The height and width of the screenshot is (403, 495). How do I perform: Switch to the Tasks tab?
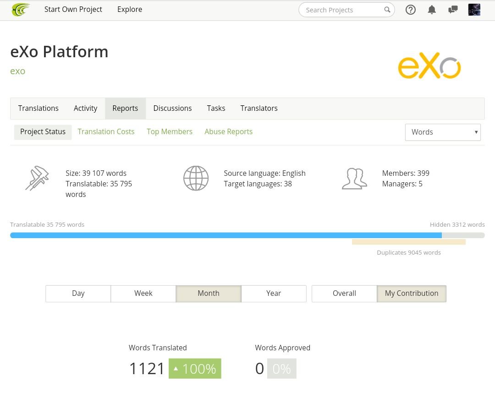[x=216, y=108]
